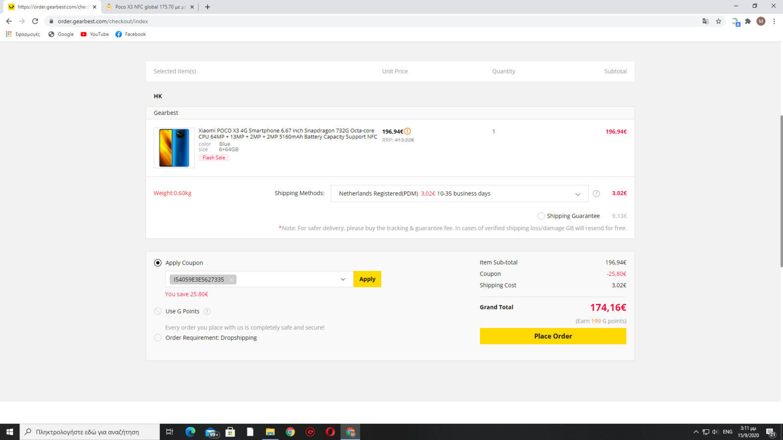The image size is (783, 440).
Task: Expand the coupon code dropdown arrow
Action: (343, 280)
